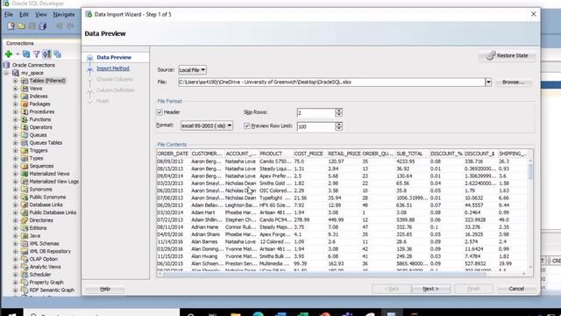The width and height of the screenshot is (561, 316).
Task: Click the Preview Row Limit stepper arrows
Action: point(338,126)
